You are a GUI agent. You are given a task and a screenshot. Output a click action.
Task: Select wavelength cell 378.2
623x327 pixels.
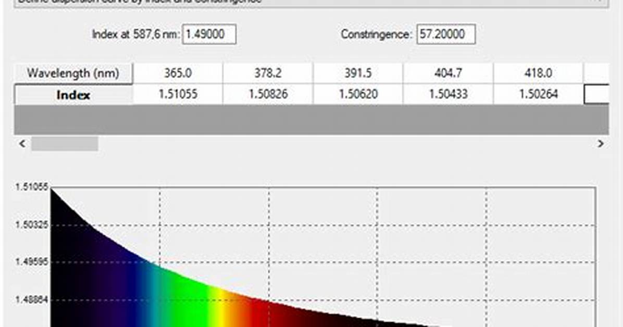coord(268,73)
